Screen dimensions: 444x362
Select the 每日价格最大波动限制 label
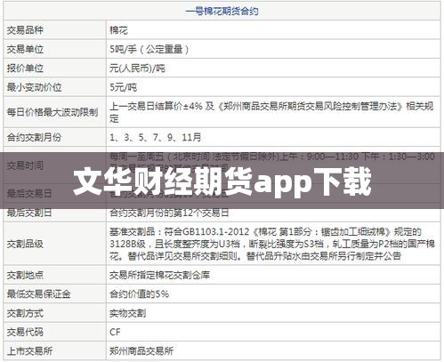pyautogui.click(x=52, y=112)
